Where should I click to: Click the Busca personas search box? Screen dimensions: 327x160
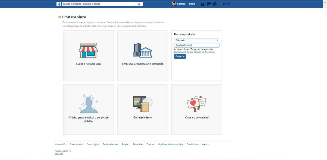click(x=99, y=4)
